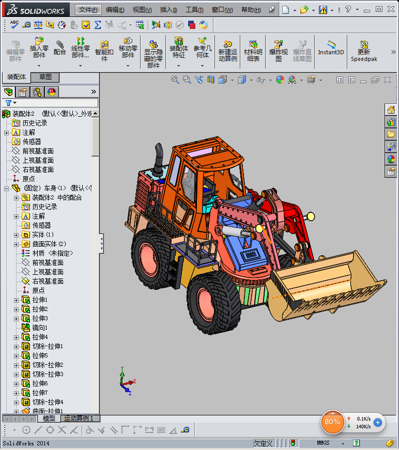Open SolidWorks Resources home icon in task pane
The width and height of the screenshot is (399, 450).
tap(391, 110)
